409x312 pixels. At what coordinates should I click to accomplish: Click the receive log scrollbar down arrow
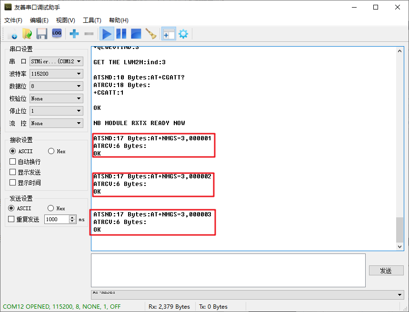[x=399, y=246]
